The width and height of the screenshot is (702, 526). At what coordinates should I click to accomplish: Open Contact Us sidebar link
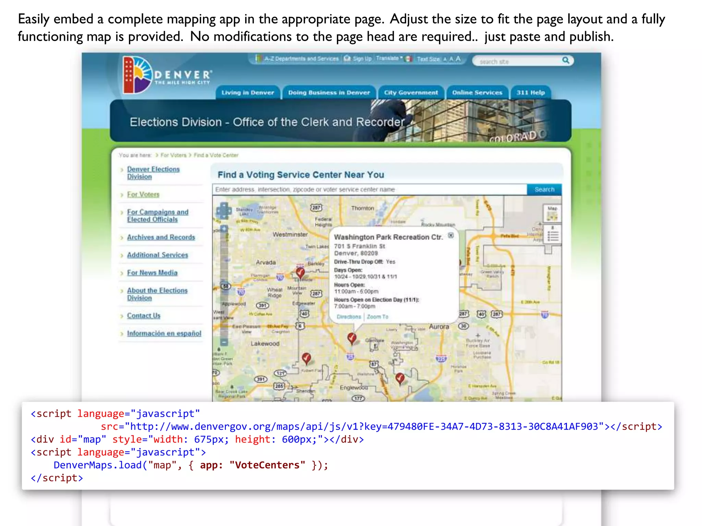(x=144, y=316)
